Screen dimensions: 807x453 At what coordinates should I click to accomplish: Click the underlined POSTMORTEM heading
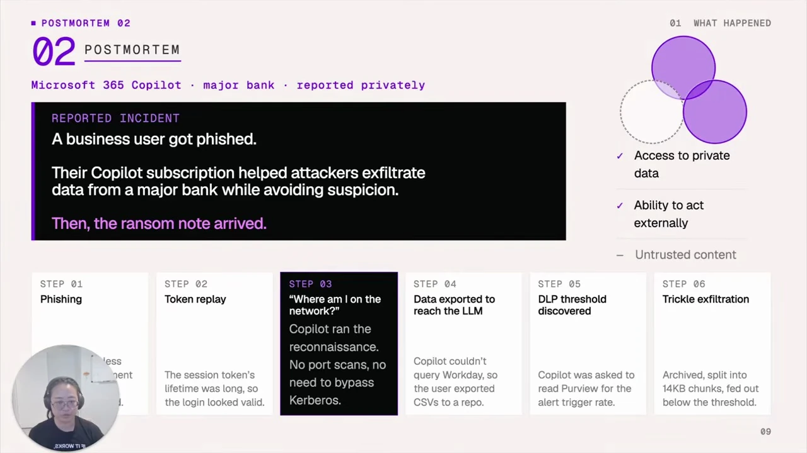(x=132, y=50)
